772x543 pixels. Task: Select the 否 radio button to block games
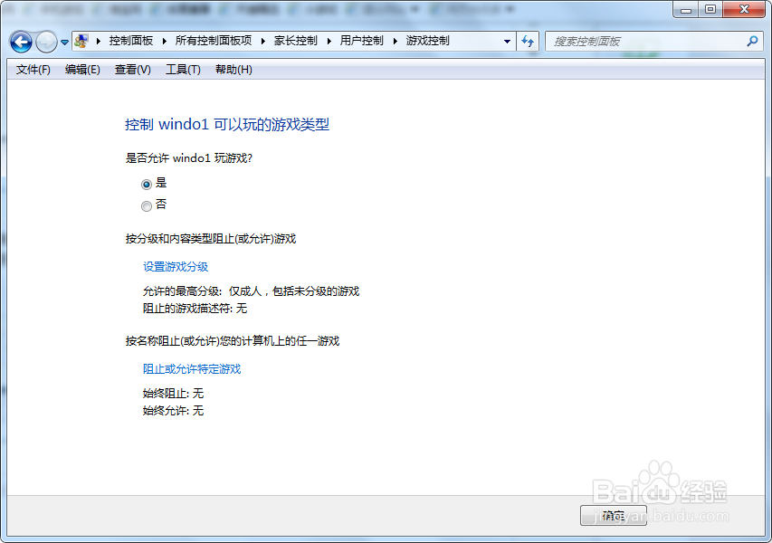pos(146,205)
